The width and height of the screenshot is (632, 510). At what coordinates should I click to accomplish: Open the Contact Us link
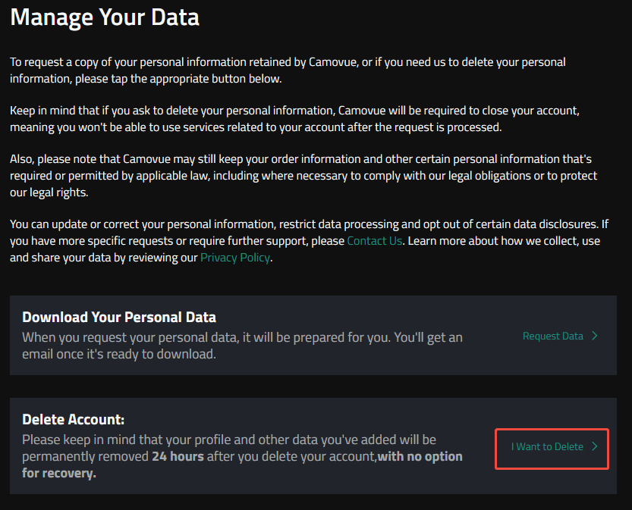[375, 241]
